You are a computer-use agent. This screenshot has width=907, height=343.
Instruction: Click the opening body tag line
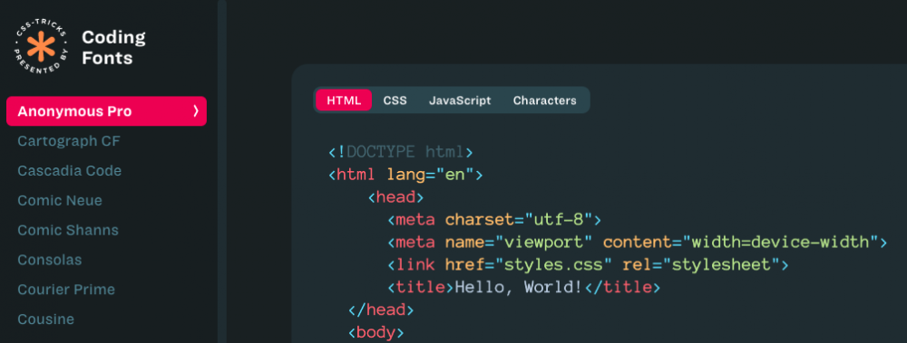(x=376, y=333)
